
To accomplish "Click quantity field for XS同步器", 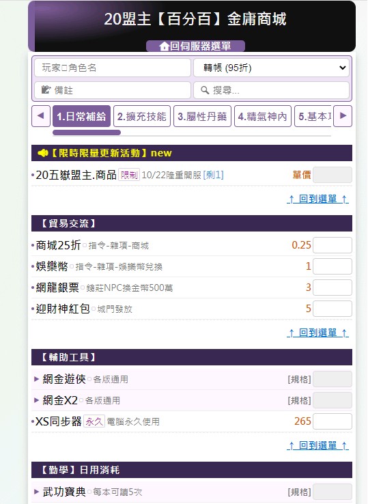I will (x=332, y=421).
